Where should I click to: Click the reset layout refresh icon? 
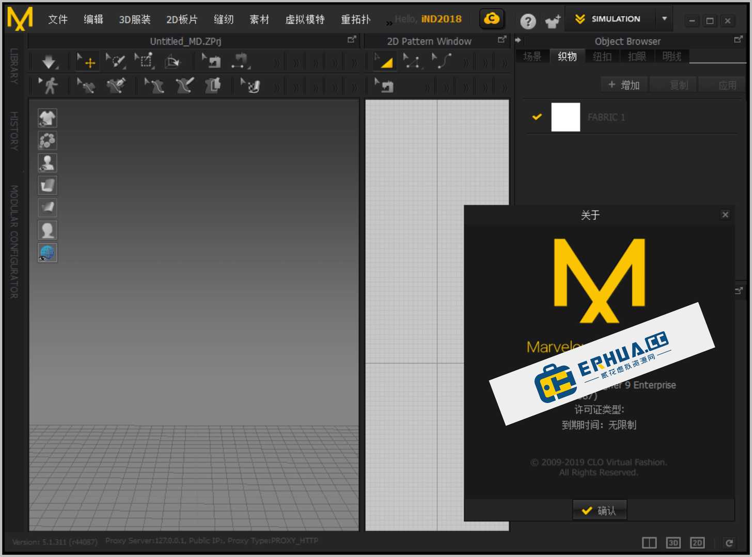729,543
